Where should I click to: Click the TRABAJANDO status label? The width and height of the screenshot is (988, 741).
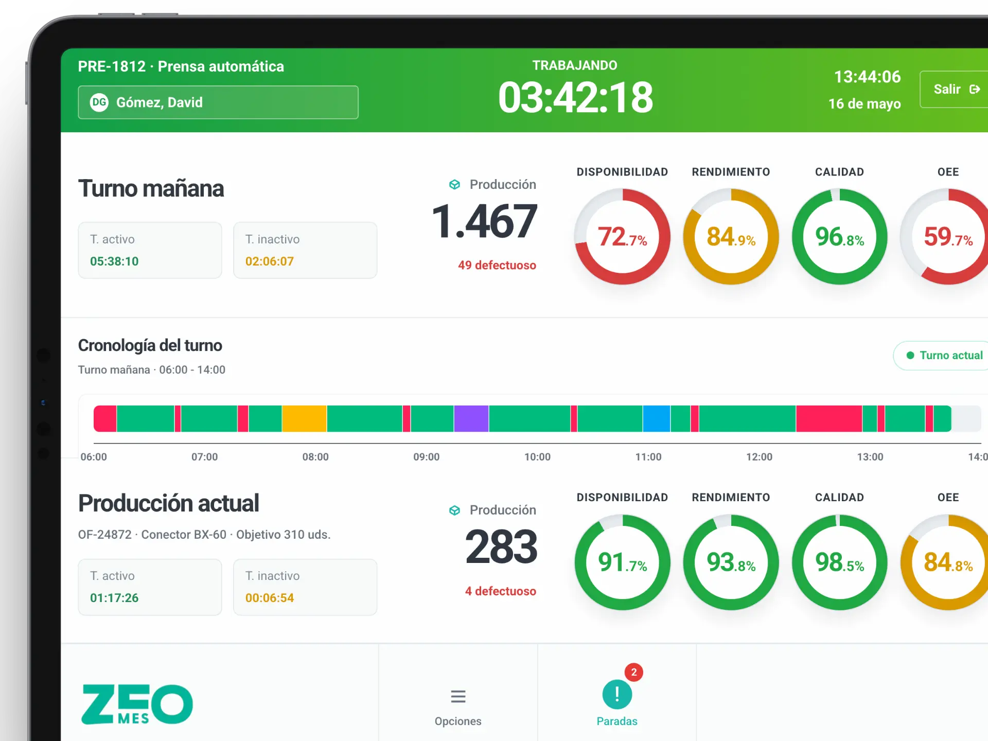(575, 65)
